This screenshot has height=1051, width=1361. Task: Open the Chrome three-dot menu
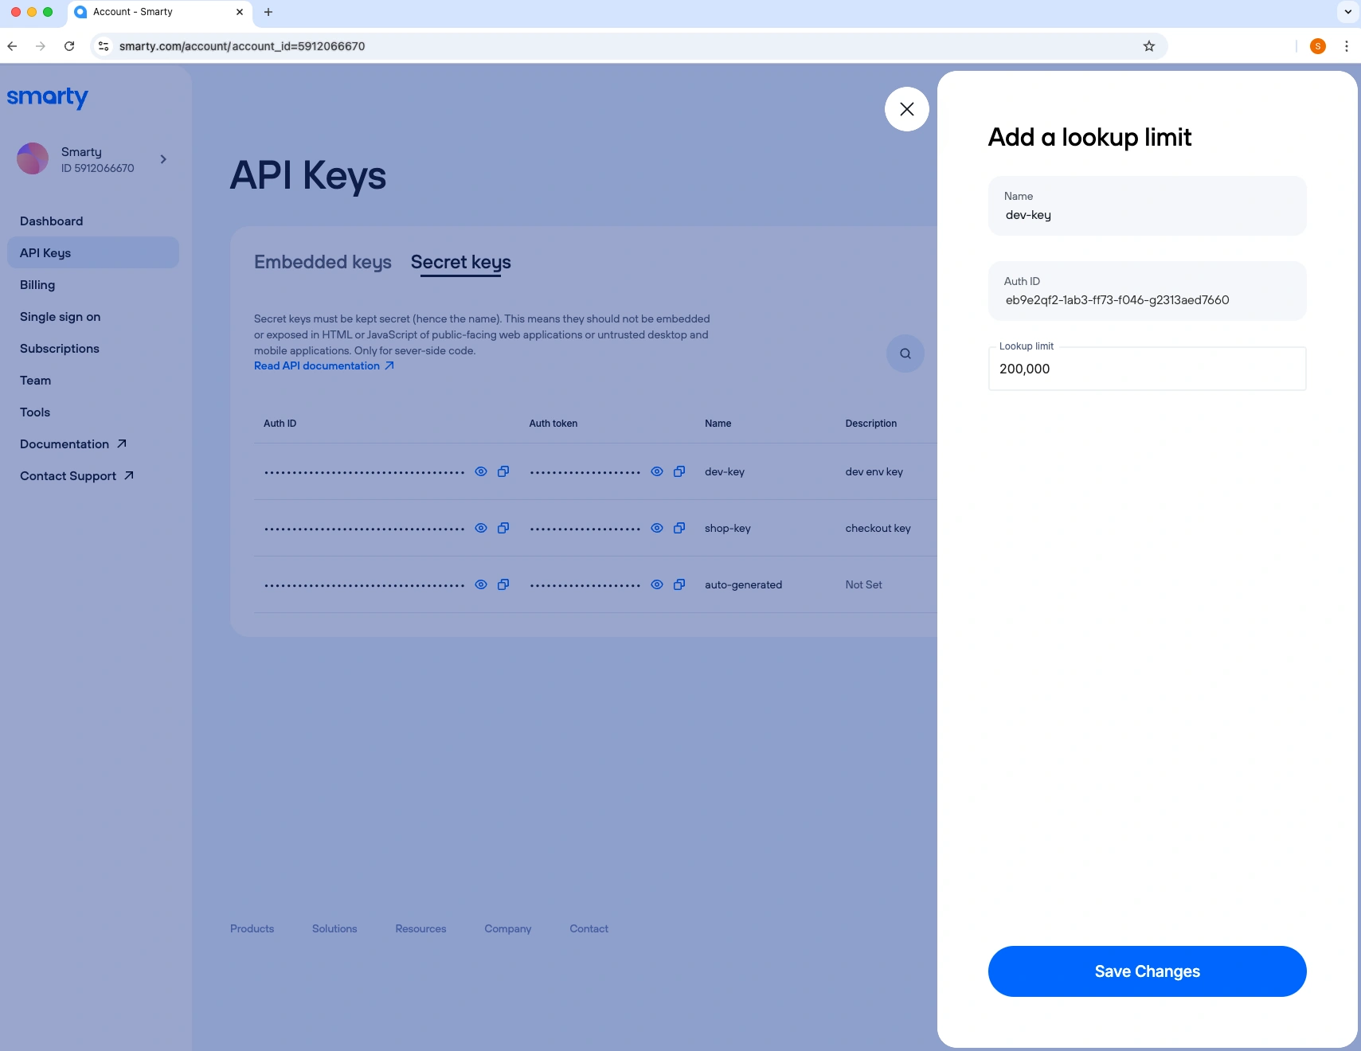(1346, 46)
